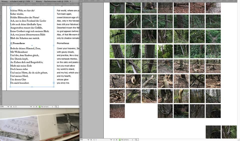Expand the preflight menu arrow in the 150% window

pos(52,107)
